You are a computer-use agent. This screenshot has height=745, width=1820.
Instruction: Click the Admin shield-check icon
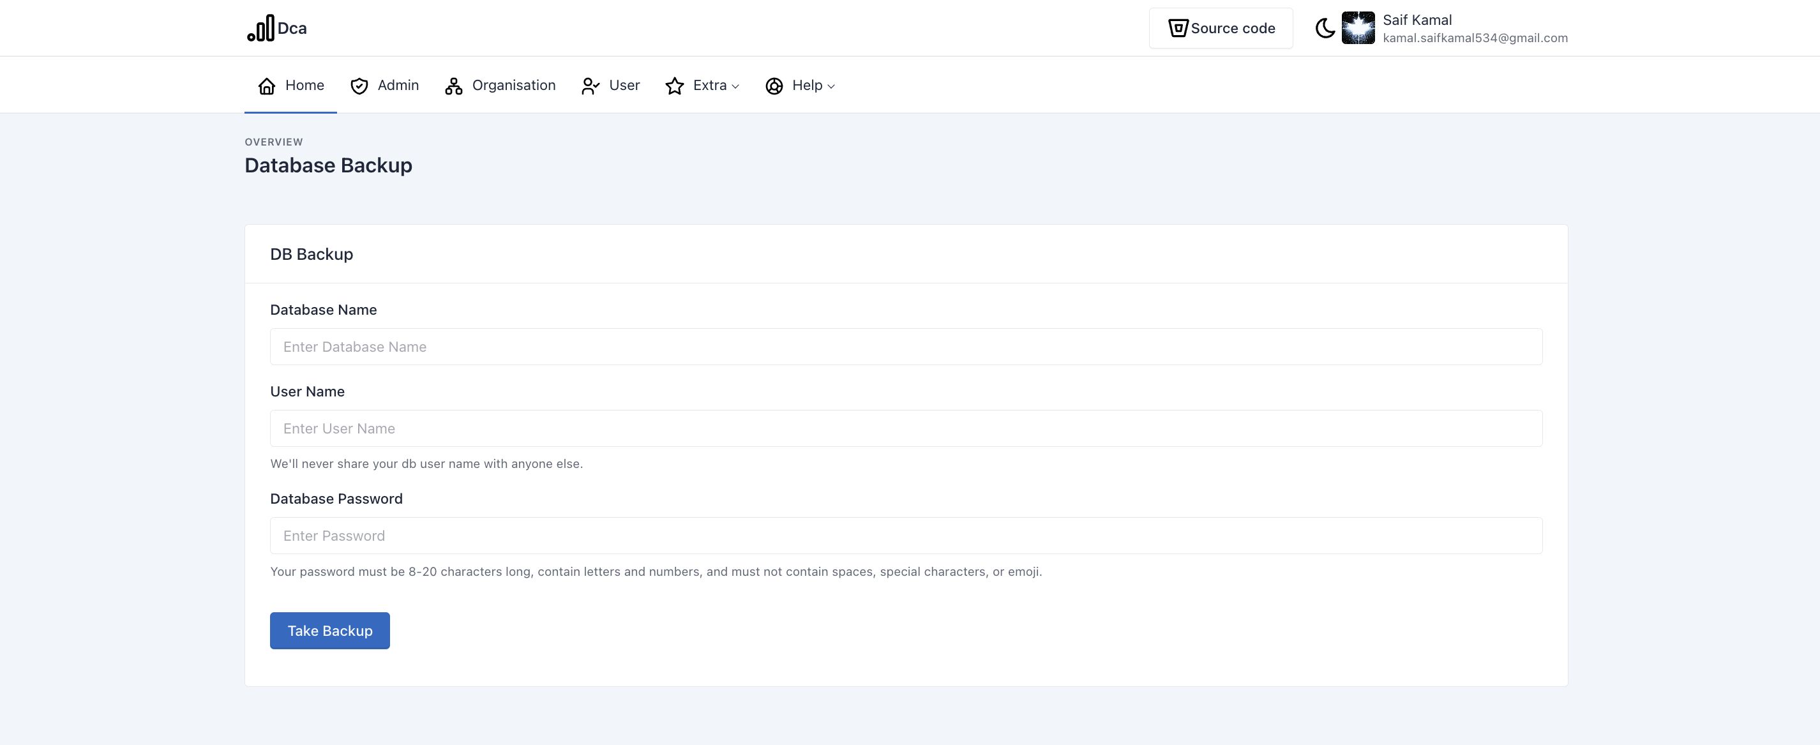359,86
